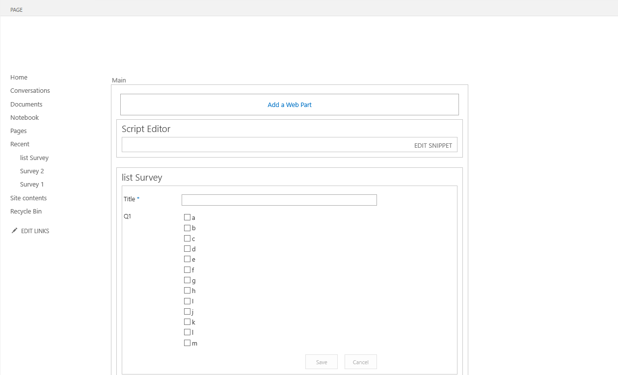Click the Q1 question label
Viewport: 618px width, 375px height.
[128, 216]
